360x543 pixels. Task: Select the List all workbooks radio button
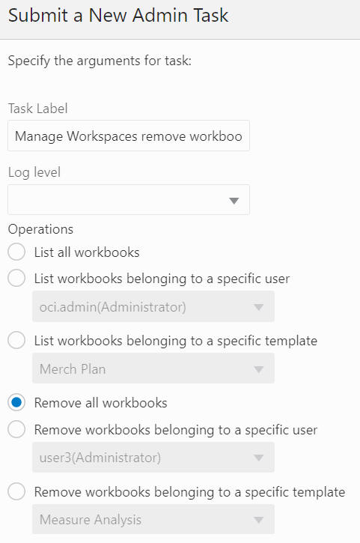[x=16, y=252]
